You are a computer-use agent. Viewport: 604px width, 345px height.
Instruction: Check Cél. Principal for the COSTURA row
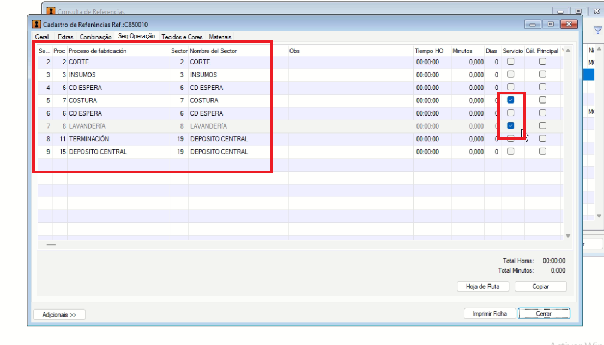[x=542, y=100]
